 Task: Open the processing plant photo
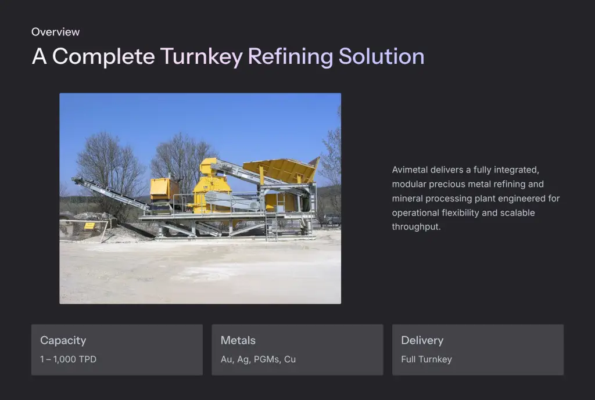tap(200, 198)
